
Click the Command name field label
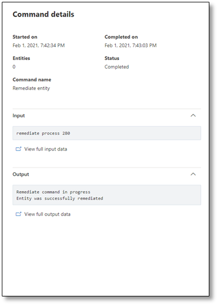pyautogui.click(x=32, y=80)
